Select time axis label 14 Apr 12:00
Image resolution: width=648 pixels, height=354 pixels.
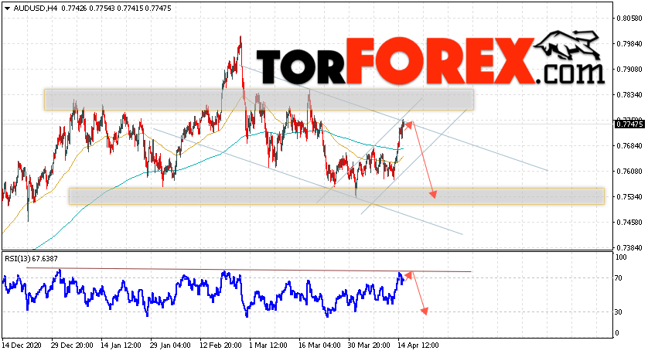click(x=418, y=345)
